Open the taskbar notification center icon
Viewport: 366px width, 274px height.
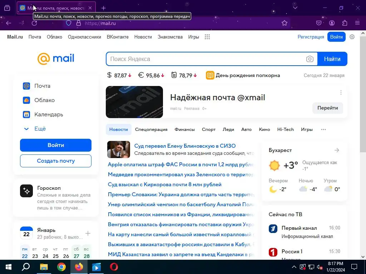[354, 267]
